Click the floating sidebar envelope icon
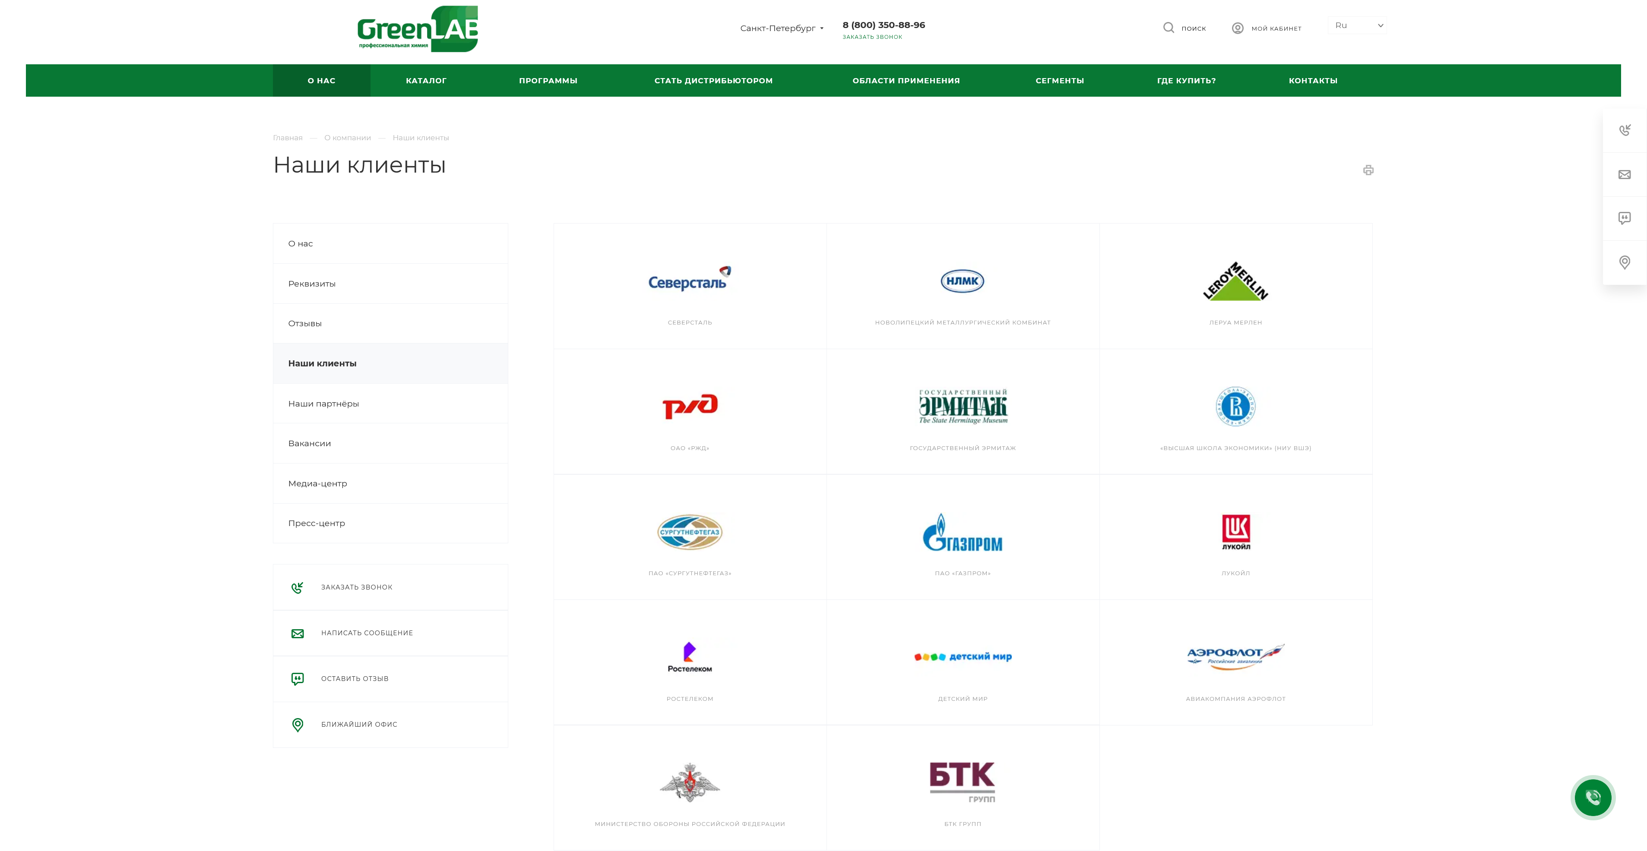This screenshot has height=851, width=1647. point(1624,174)
